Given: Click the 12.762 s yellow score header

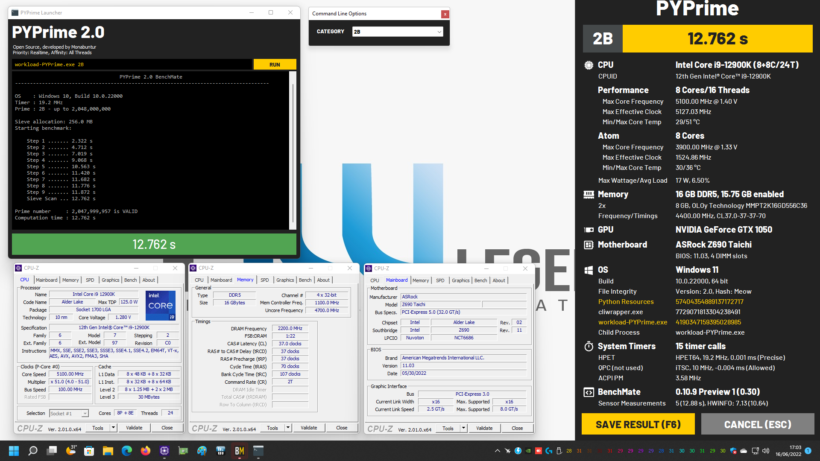Looking at the screenshot, I should click(717, 38).
